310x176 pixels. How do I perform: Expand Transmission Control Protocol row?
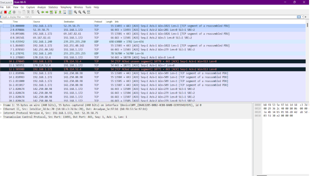point(1,117)
